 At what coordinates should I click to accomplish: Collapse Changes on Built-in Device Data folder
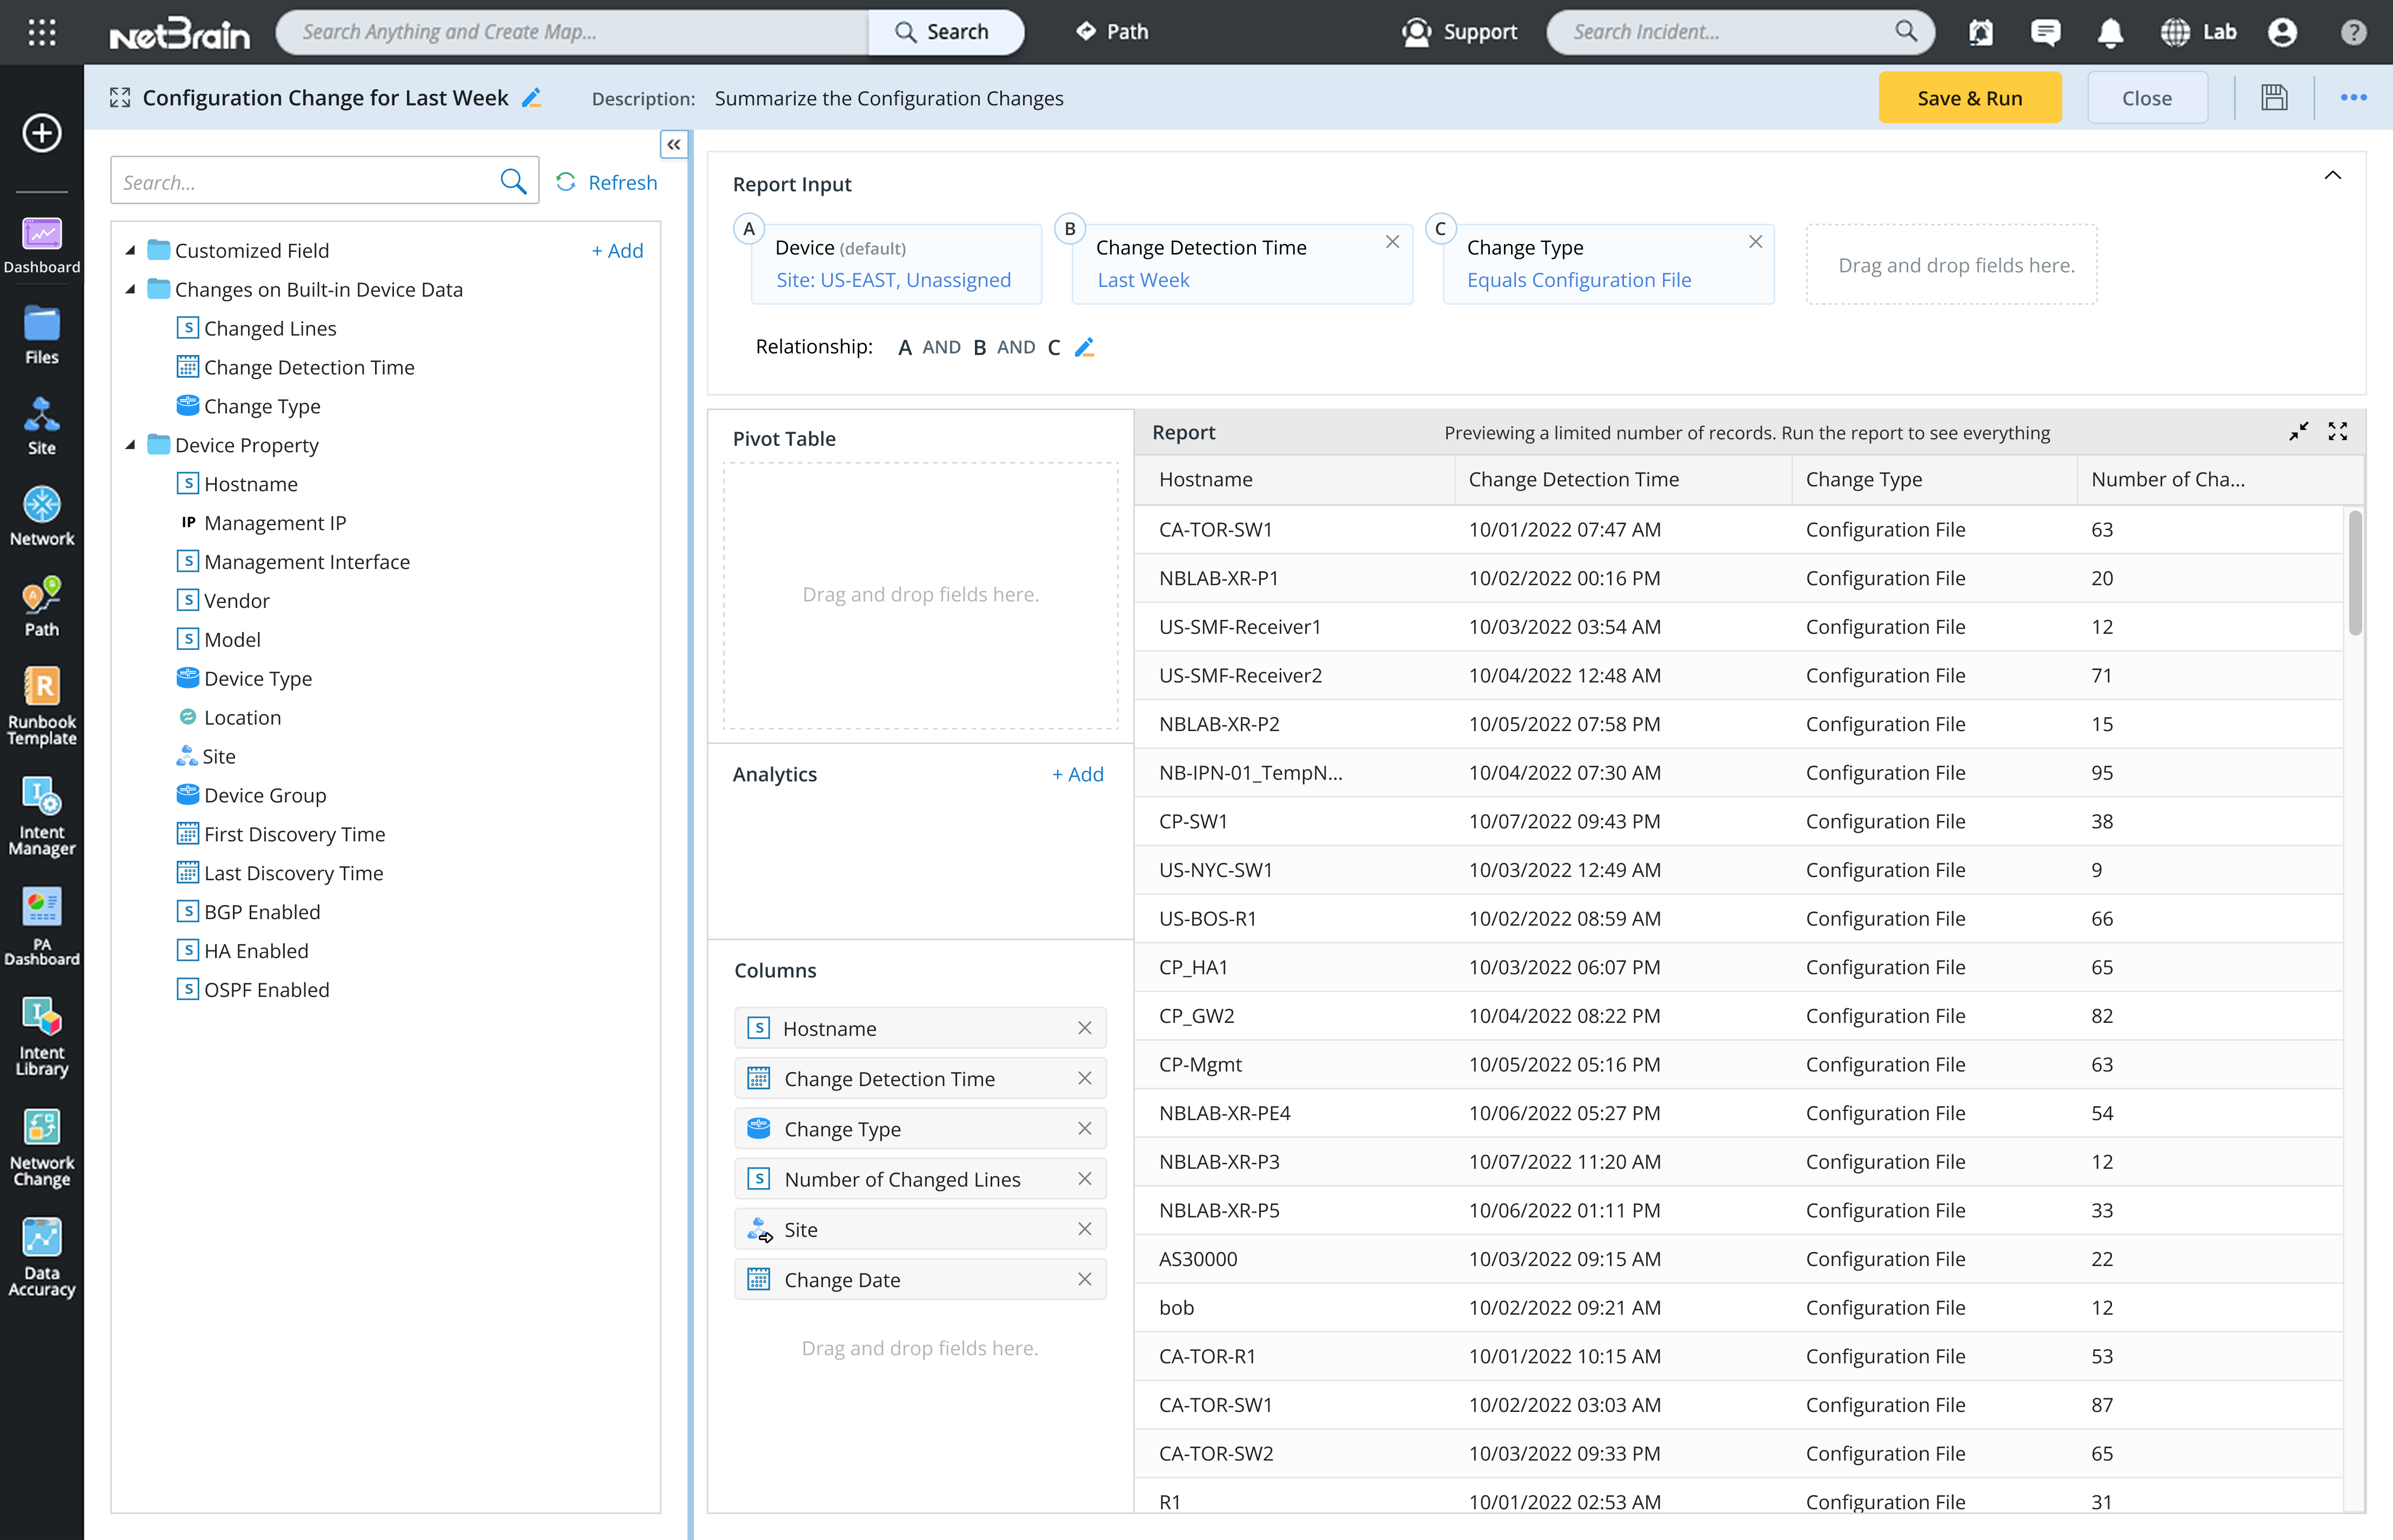[x=131, y=289]
